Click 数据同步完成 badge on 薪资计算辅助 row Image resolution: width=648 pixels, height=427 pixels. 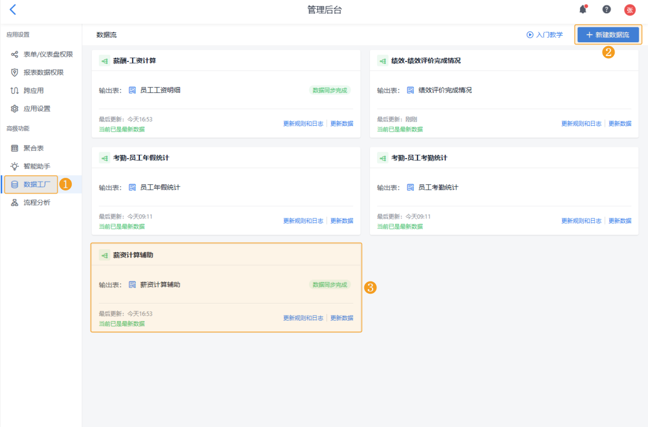pos(330,284)
